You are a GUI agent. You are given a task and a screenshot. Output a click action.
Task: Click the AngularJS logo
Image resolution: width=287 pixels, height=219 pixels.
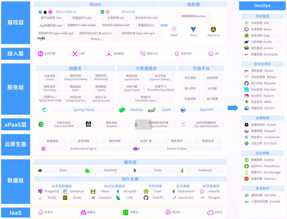[x=213, y=29]
